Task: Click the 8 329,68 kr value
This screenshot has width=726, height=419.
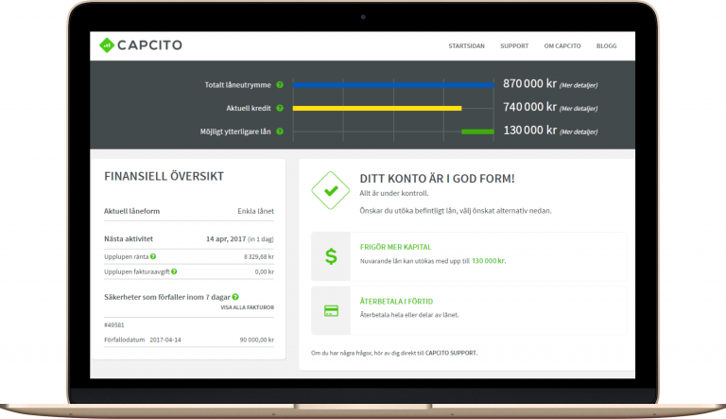Action: coord(259,256)
